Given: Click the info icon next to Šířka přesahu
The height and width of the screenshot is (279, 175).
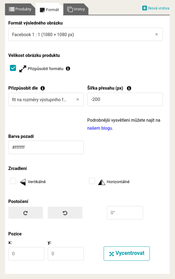Looking at the screenshot, I should pyautogui.click(x=129, y=88).
